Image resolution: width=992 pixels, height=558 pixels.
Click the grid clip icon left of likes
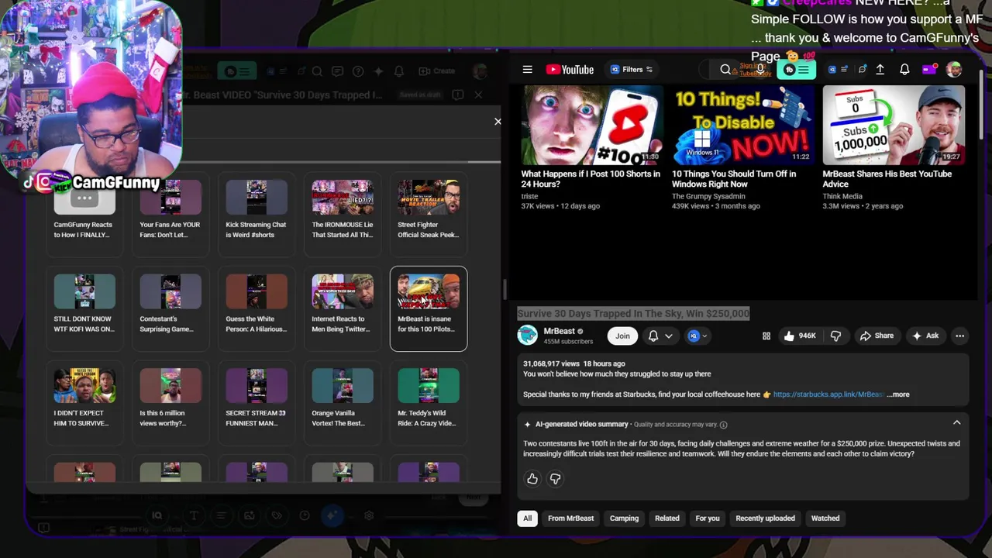point(766,336)
